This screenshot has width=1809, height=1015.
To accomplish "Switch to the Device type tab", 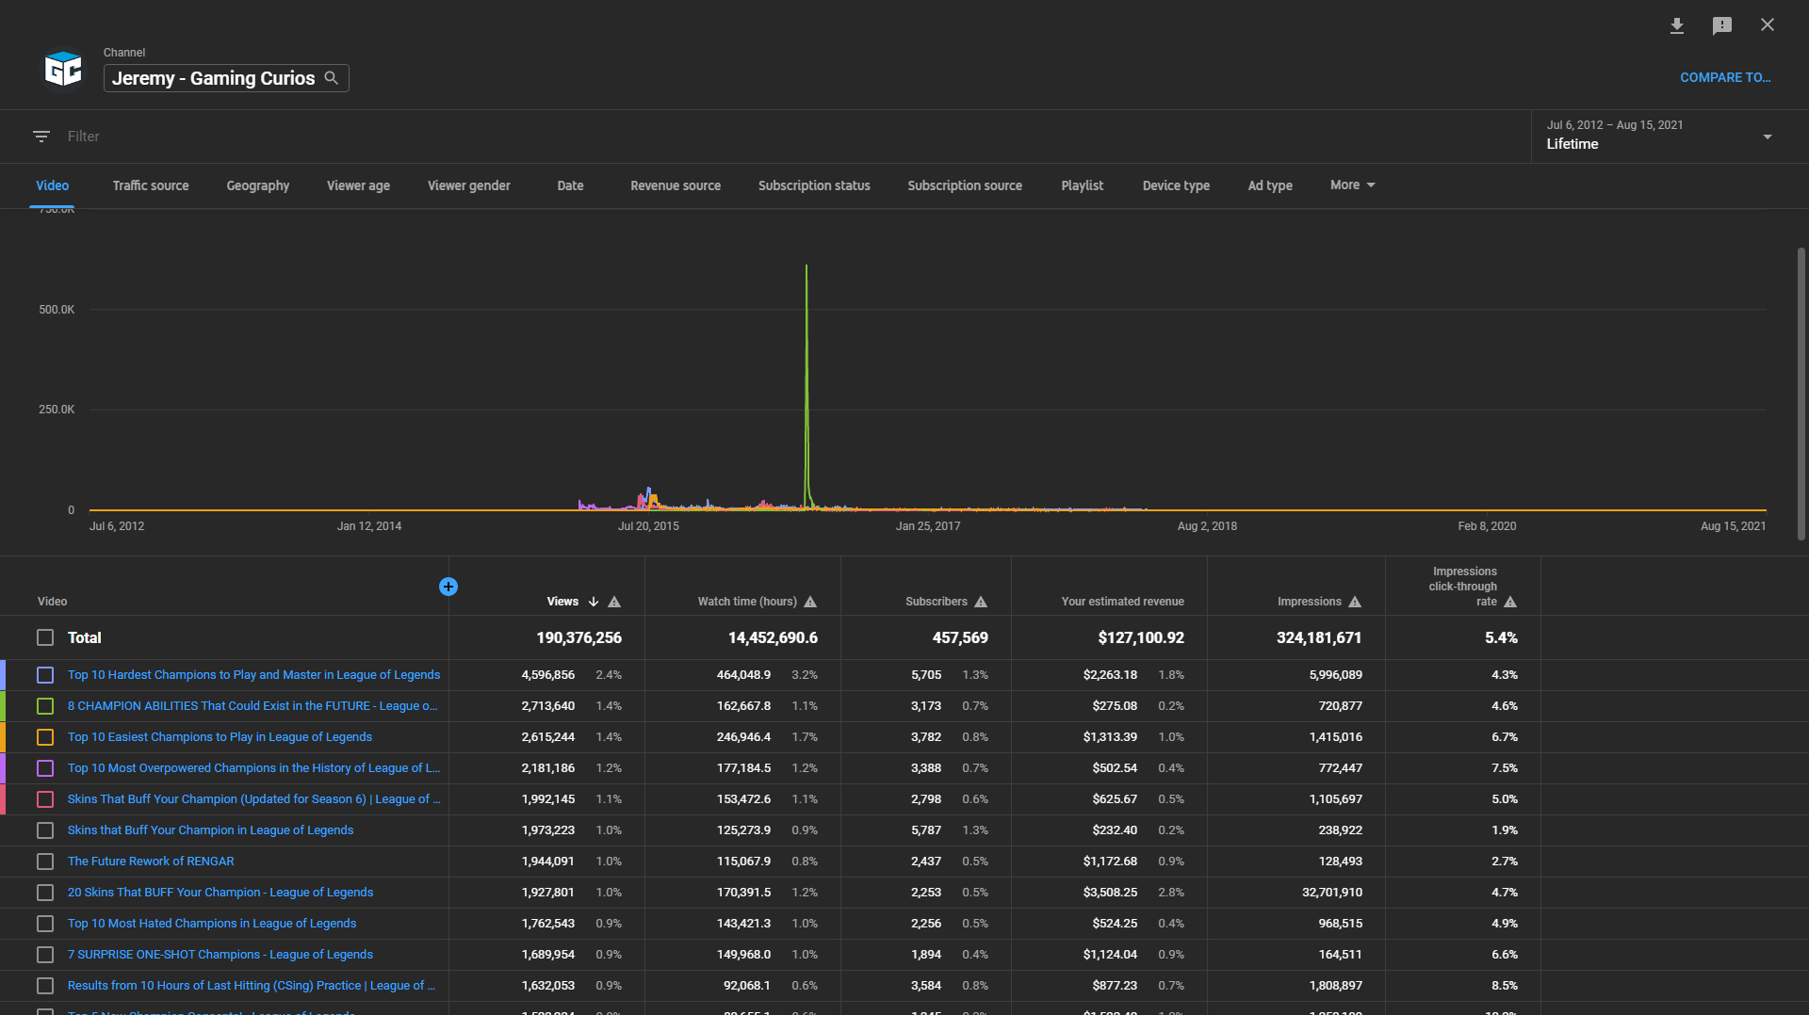I will (x=1176, y=185).
